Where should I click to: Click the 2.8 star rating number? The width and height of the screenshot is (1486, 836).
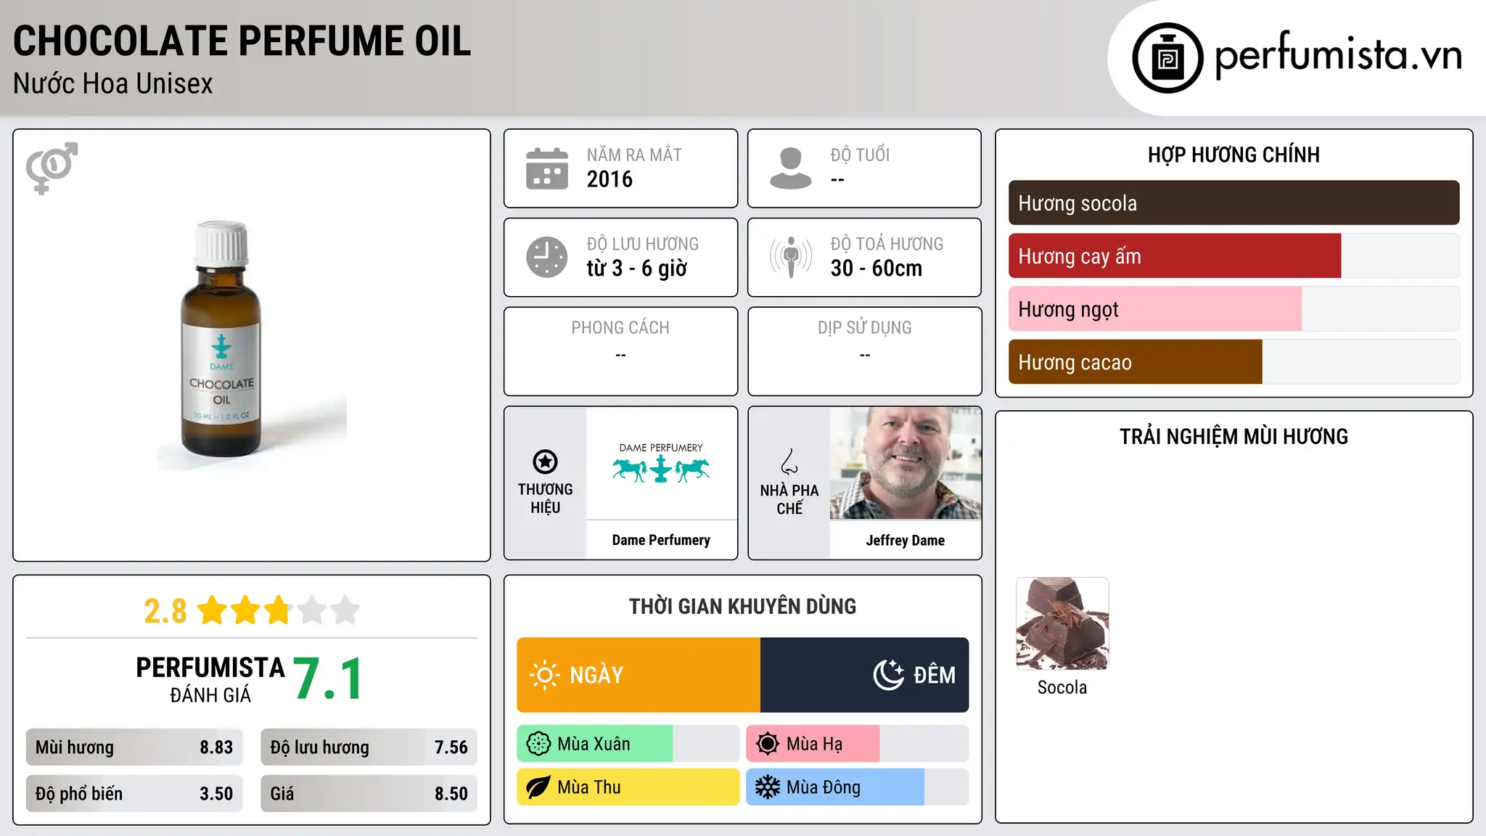click(165, 611)
